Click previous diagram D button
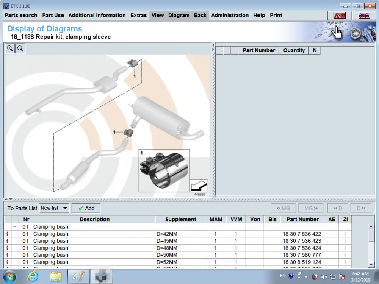The image size is (379, 284). (338, 208)
